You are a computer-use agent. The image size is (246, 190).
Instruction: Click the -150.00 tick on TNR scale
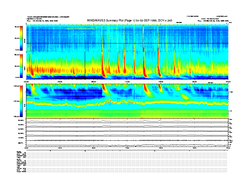pos(16,116)
